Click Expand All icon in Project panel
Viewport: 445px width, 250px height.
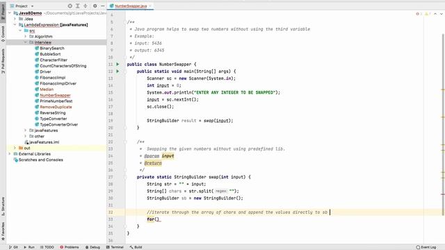[x=77, y=6]
